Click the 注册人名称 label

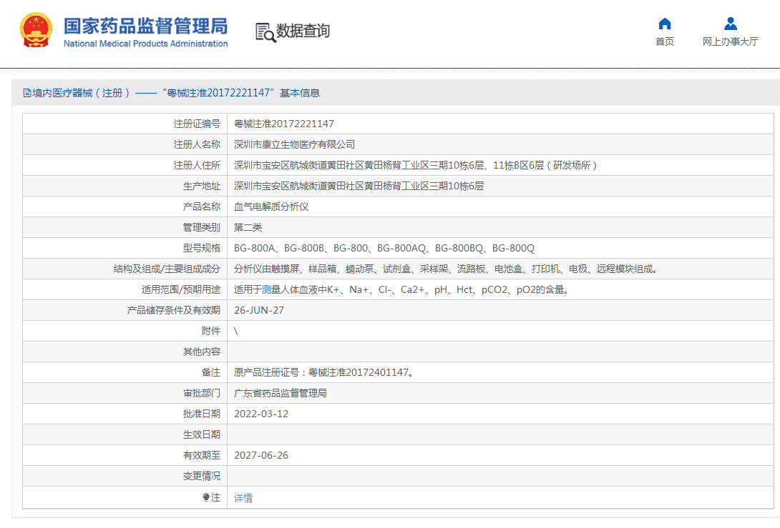tap(197, 144)
